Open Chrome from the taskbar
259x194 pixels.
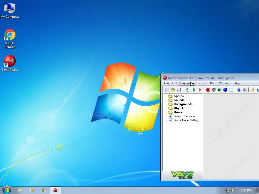point(44,190)
